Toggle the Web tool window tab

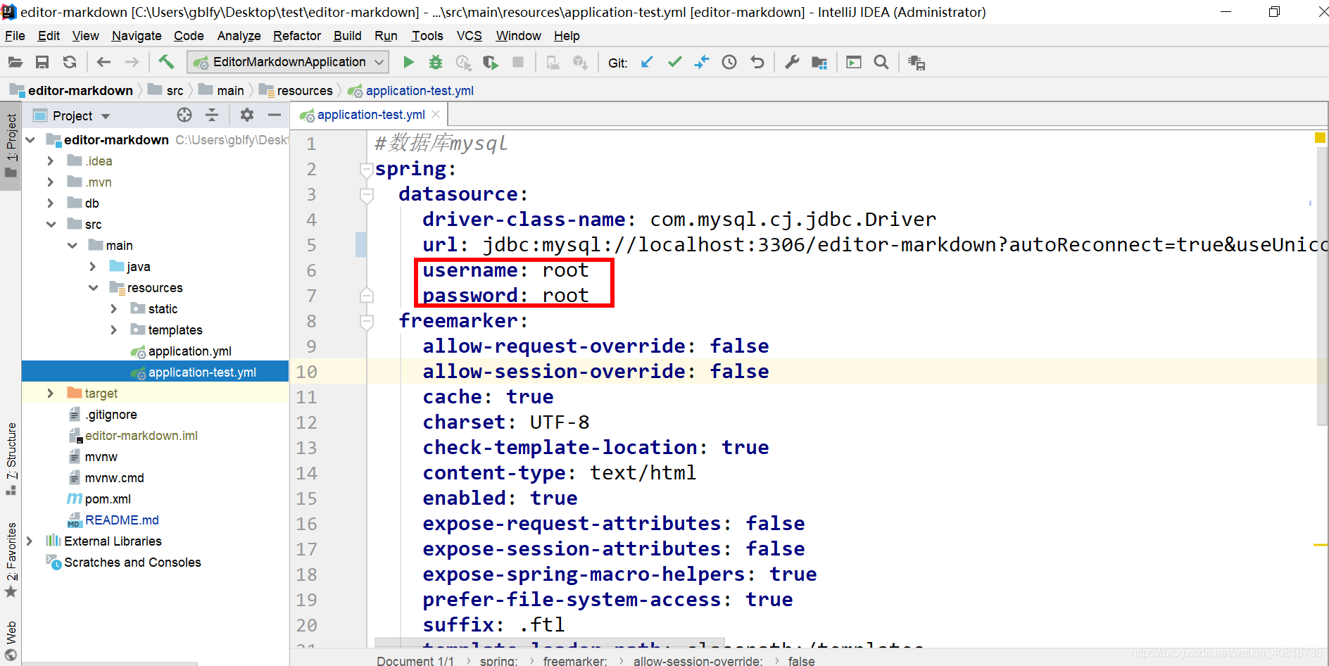[x=11, y=641]
